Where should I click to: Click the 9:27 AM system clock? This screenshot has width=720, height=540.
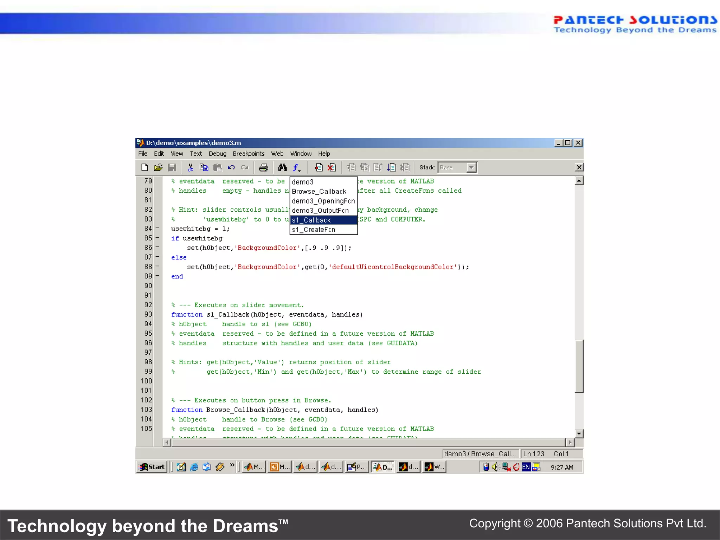[x=562, y=467]
